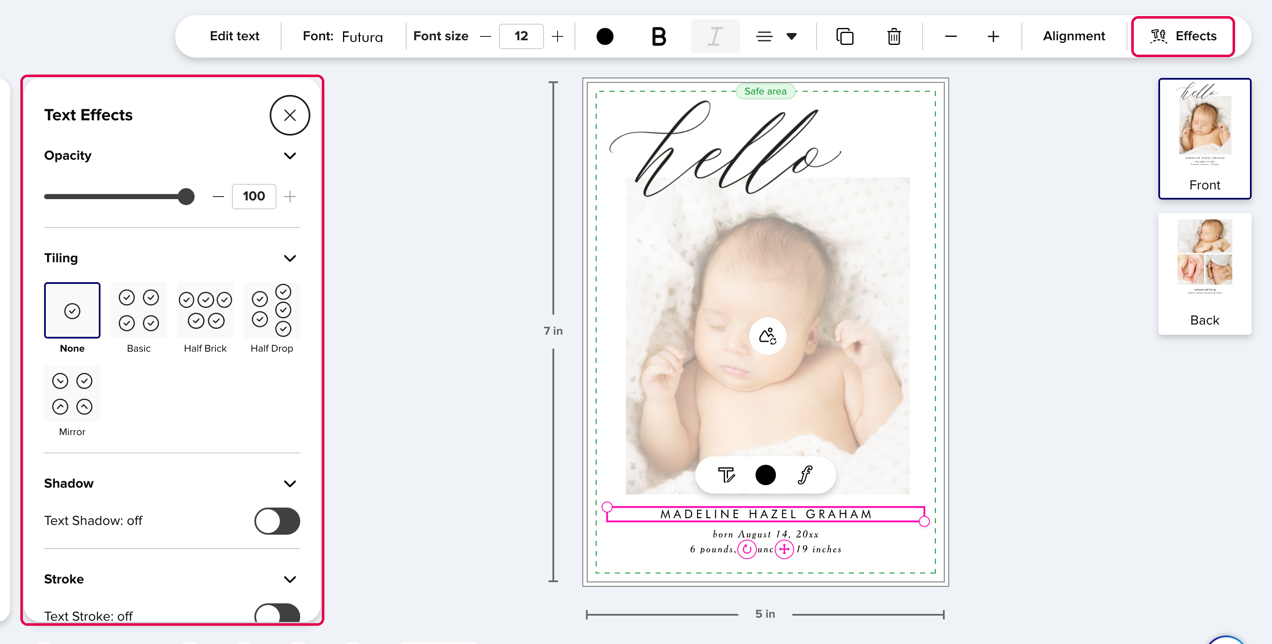This screenshot has width=1272, height=644.
Task: Decrease font size with minus icon
Action: (x=485, y=36)
